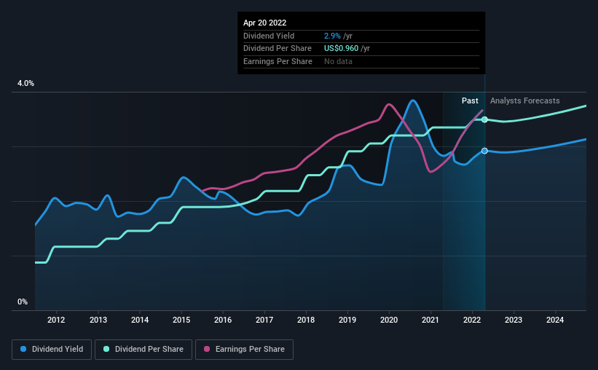Viewport: 598px width, 370px height.
Task: Click the 2017 x-axis label
Action: point(264,320)
